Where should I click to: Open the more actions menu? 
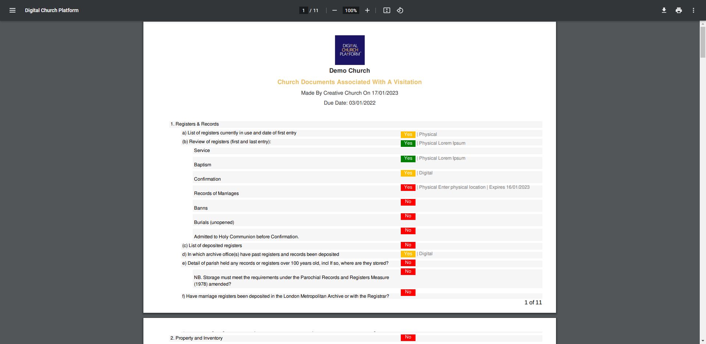click(x=693, y=10)
